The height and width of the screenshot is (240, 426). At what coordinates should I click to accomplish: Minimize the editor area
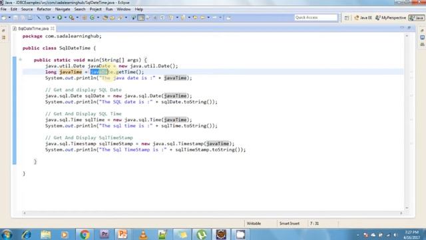point(402,28)
